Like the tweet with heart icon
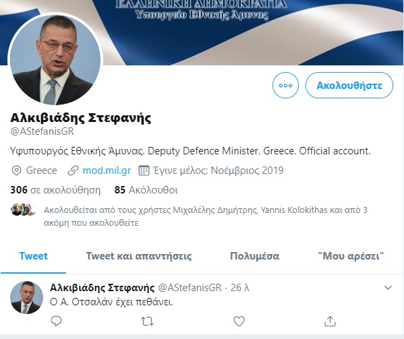 239,321
